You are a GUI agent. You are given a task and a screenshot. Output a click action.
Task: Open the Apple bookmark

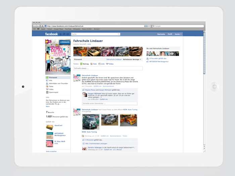pyautogui.click(x=43, y=29)
